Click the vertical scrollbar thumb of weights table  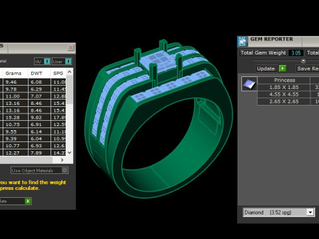(70, 90)
